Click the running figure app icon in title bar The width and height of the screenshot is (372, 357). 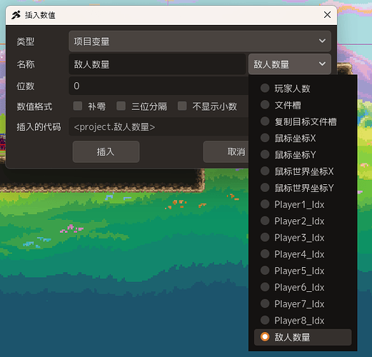[16, 15]
